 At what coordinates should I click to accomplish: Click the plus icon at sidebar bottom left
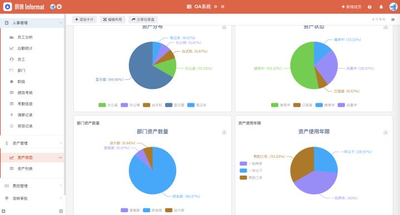(3, 211)
